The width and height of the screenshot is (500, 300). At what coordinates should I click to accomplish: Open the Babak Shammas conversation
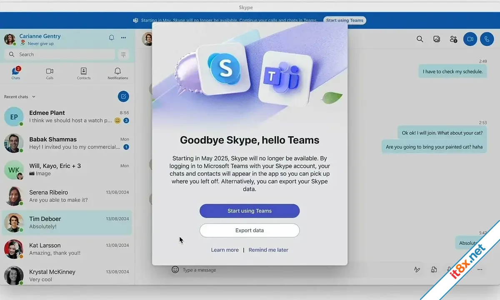[x=67, y=143]
